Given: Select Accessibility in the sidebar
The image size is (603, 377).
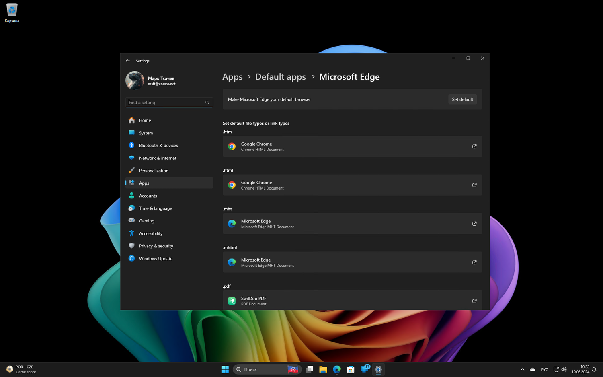Looking at the screenshot, I should click(x=169, y=233).
